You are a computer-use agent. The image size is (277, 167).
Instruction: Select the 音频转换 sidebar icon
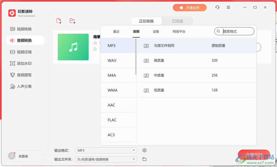25,40
